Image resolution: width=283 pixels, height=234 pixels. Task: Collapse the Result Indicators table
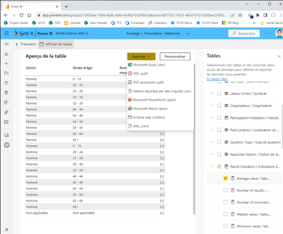pos(212,166)
